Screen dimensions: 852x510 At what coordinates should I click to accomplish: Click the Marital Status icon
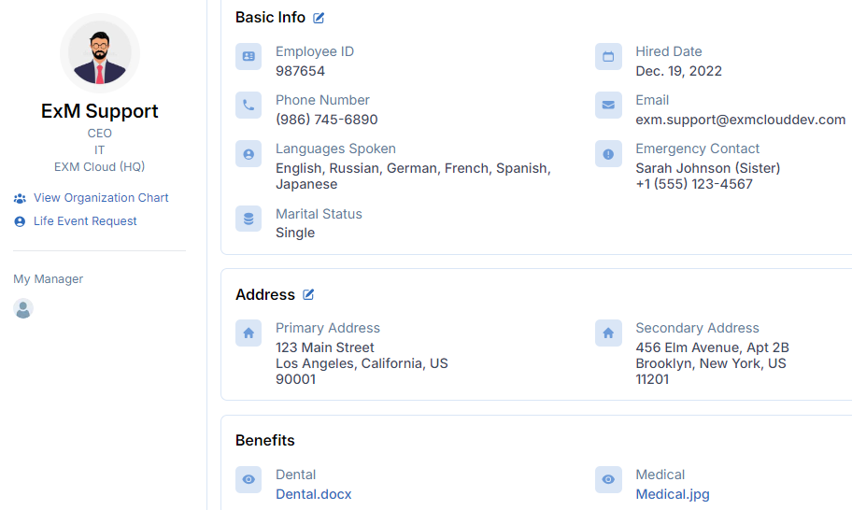[x=248, y=220]
